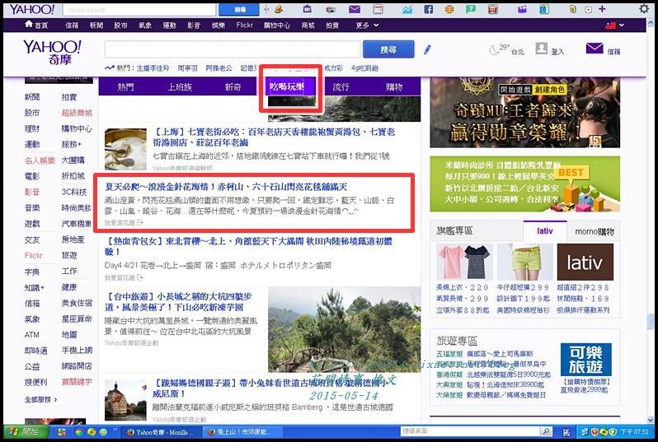Switch to the 購物 tab
This screenshot has height=442, width=658.
point(394,86)
